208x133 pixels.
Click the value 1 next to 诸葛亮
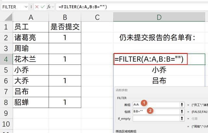coord(65,38)
